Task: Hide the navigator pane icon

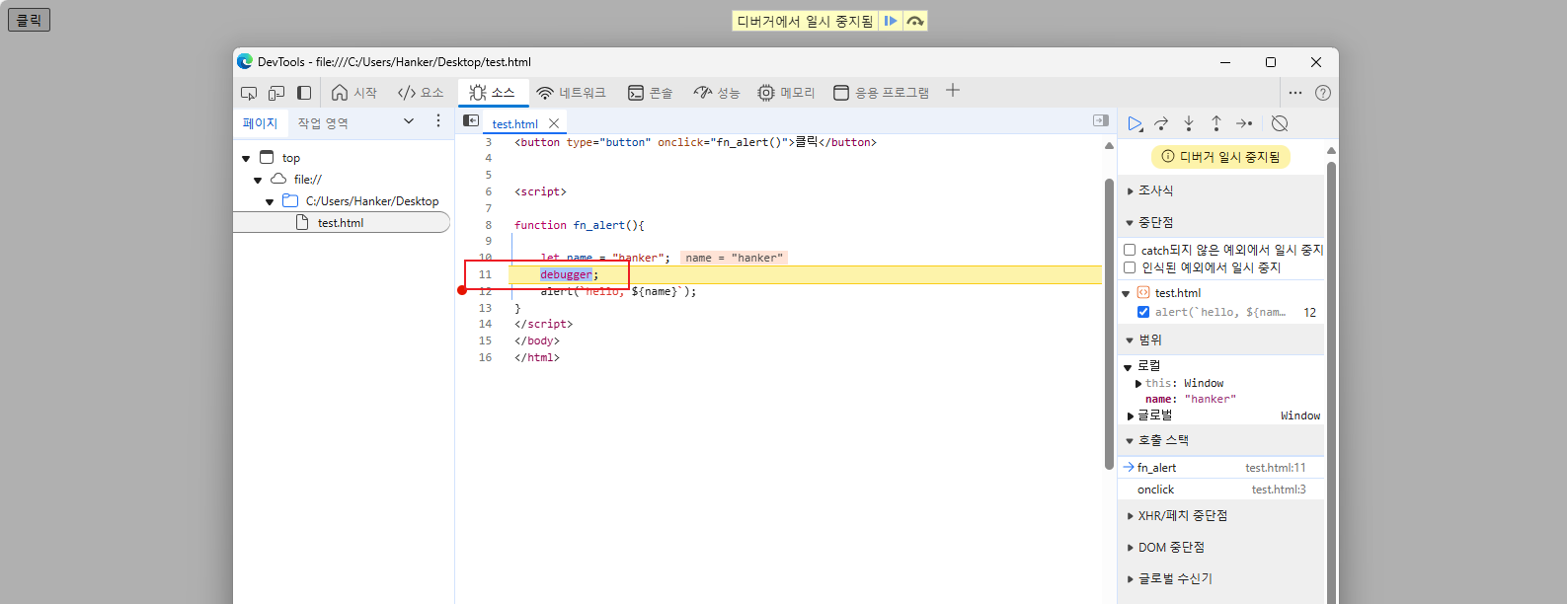Action: coord(471,120)
